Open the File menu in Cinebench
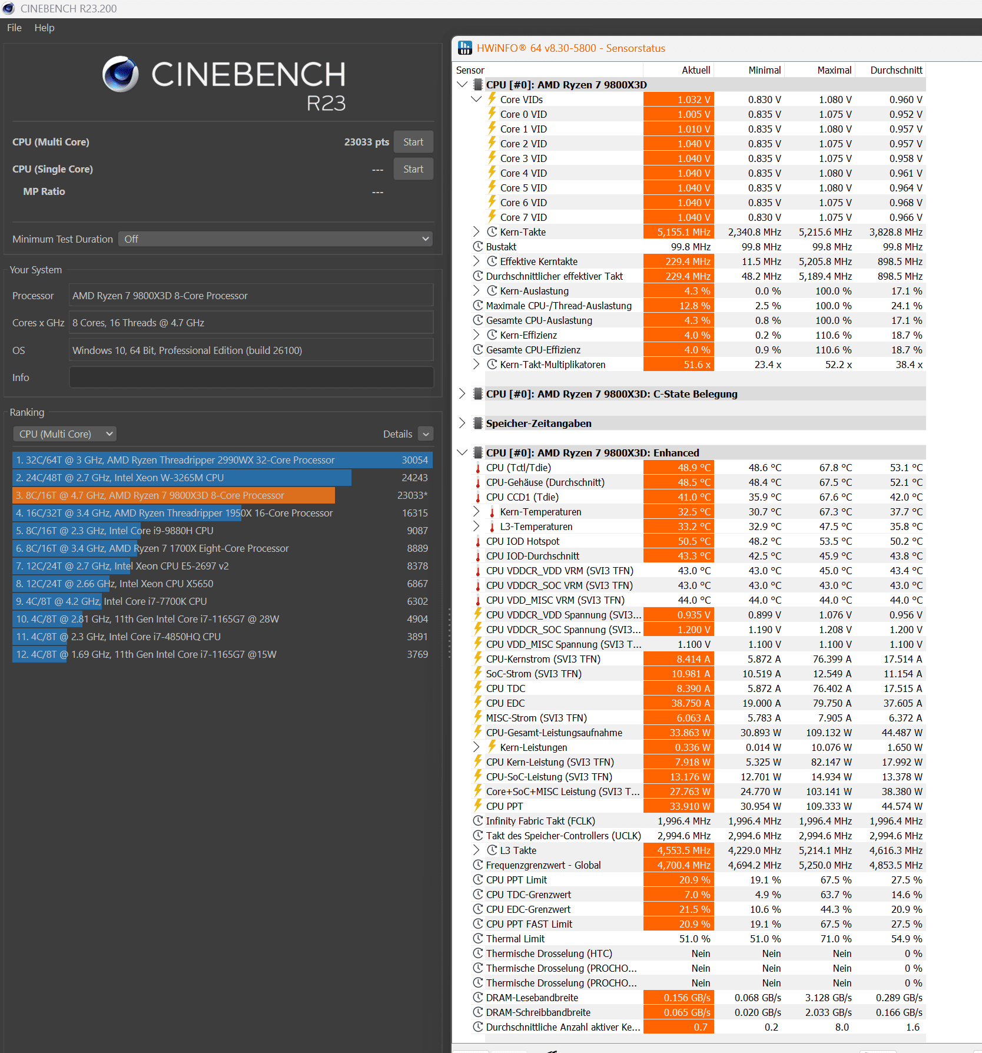The height and width of the screenshot is (1053, 982). pyautogui.click(x=14, y=28)
